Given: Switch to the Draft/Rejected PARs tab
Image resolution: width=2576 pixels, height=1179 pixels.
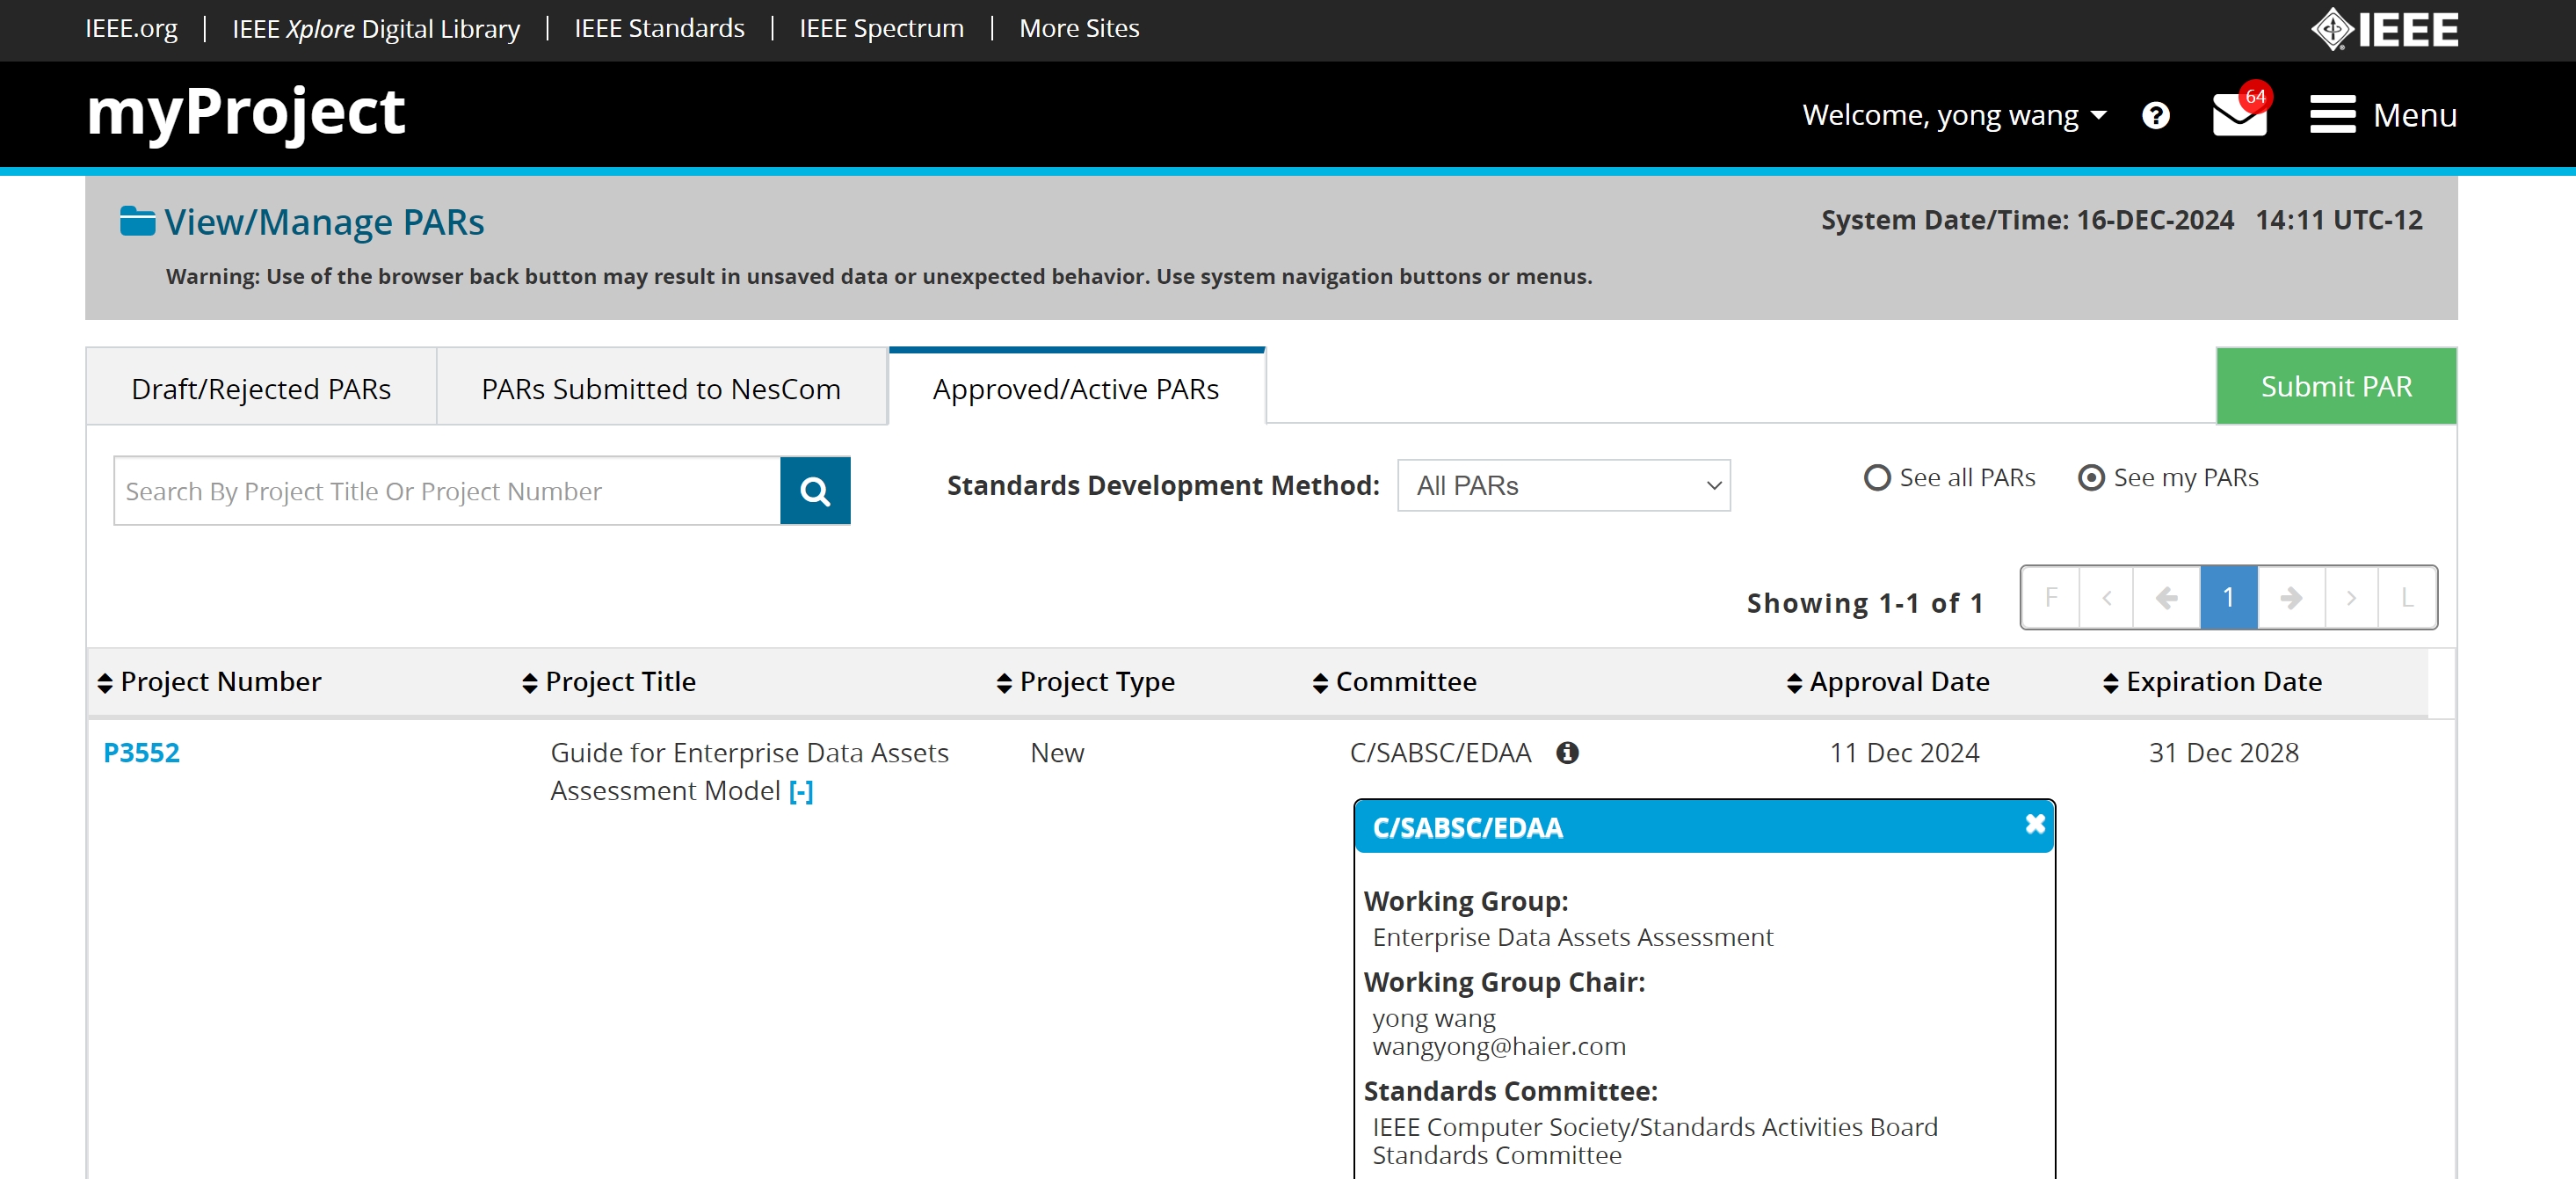Looking at the screenshot, I should coord(261,389).
